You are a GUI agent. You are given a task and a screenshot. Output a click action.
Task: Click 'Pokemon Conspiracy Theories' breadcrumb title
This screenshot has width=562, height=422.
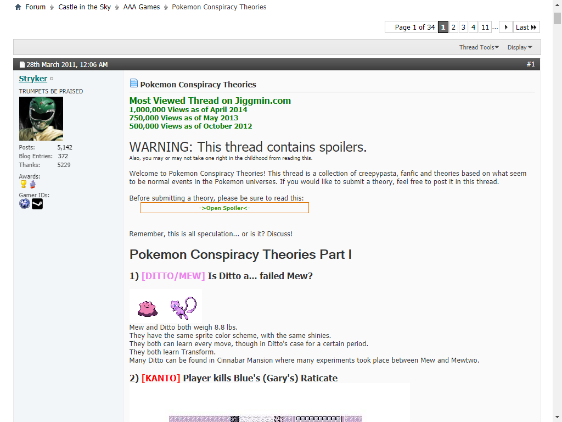(219, 7)
